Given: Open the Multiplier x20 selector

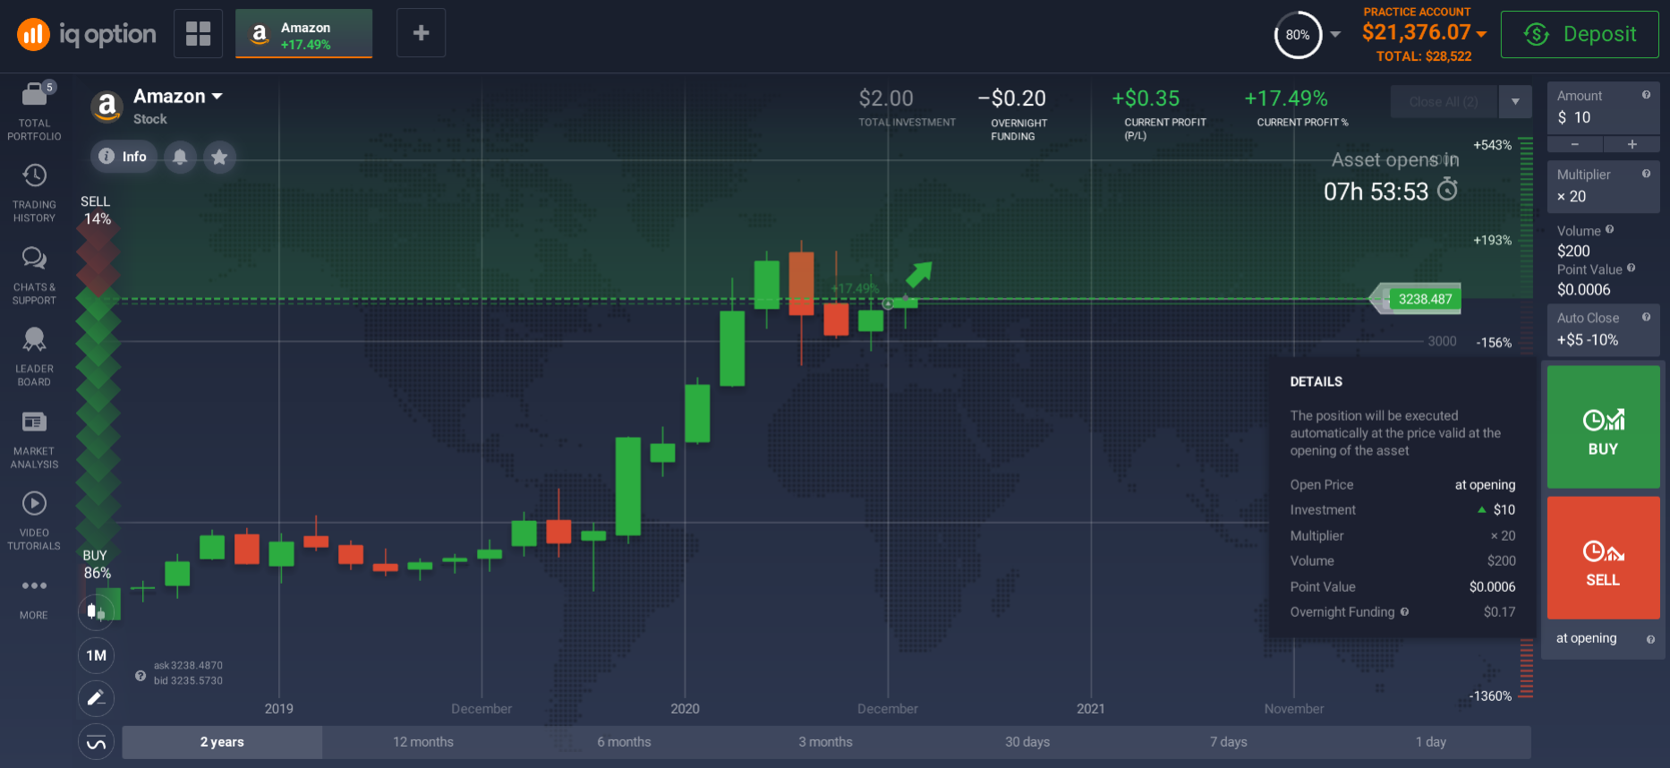Looking at the screenshot, I should pos(1603,186).
